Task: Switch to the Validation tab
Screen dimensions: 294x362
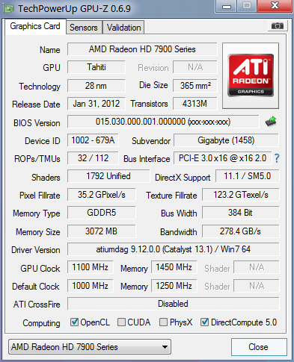Action: point(123,28)
